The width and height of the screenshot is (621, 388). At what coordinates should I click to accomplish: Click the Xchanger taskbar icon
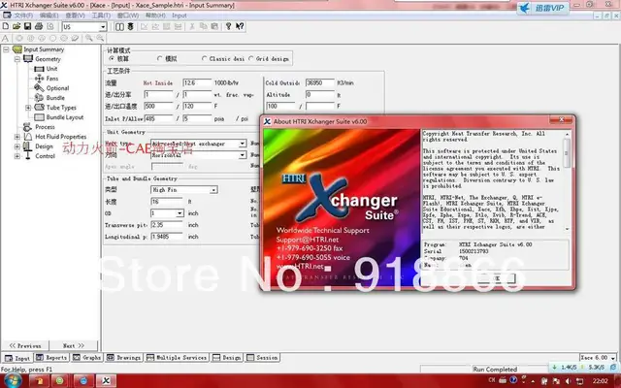point(106,381)
